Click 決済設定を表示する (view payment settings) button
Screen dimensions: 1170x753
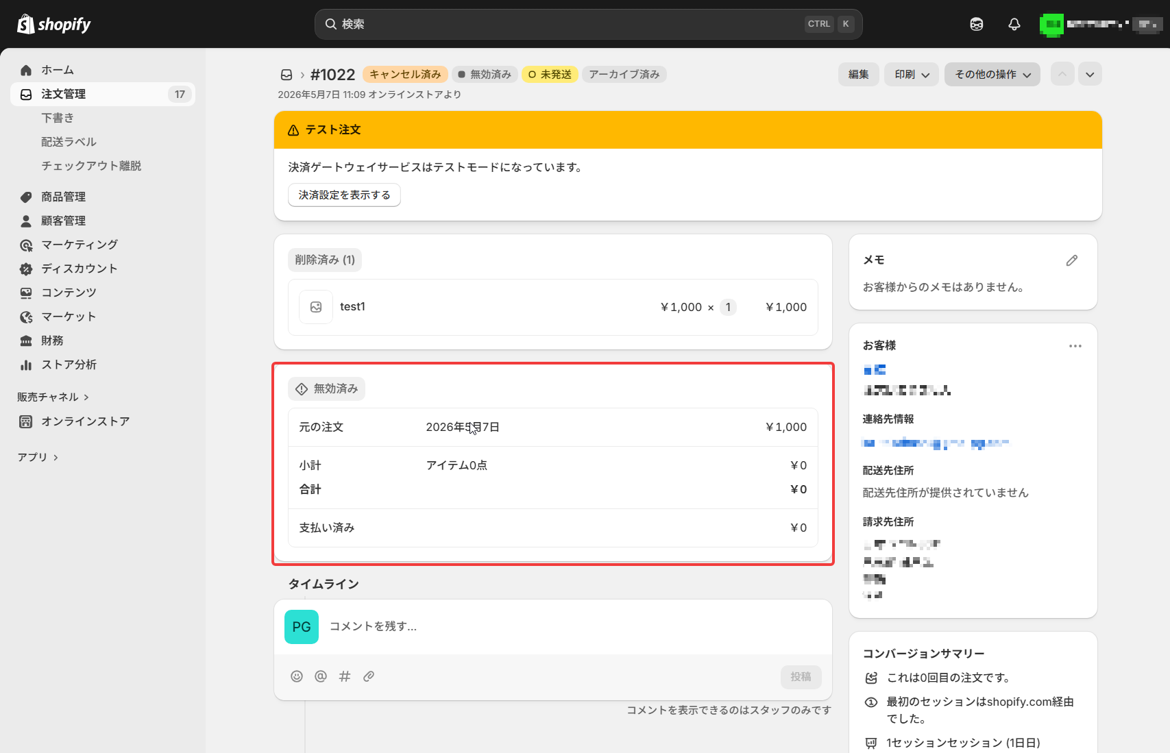(x=344, y=195)
